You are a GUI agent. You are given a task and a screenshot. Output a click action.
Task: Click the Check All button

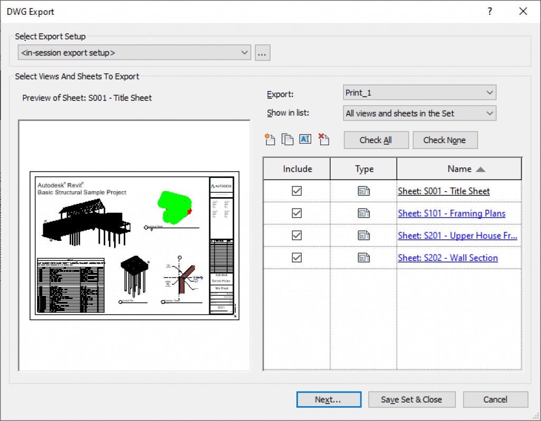[376, 140]
